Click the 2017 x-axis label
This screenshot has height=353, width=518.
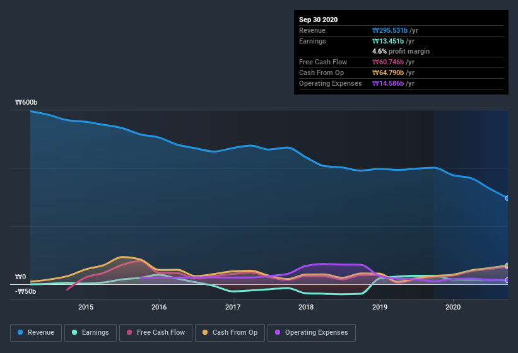point(233,307)
